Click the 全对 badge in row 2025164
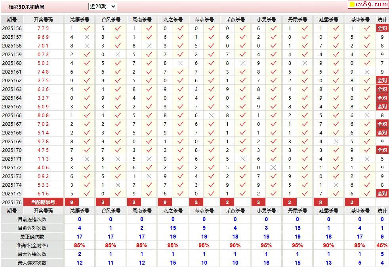 [382, 98]
